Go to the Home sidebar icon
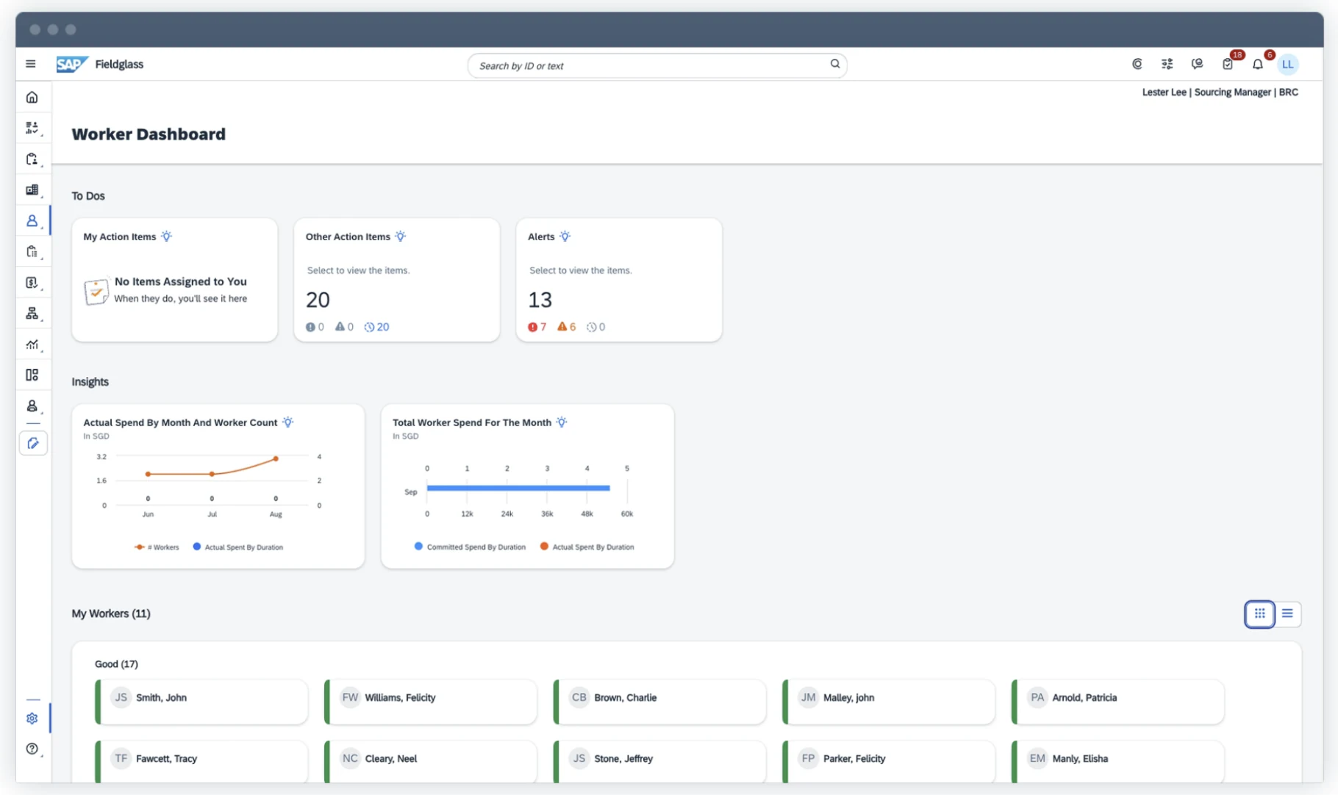This screenshot has width=1338, height=795. [x=32, y=97]
